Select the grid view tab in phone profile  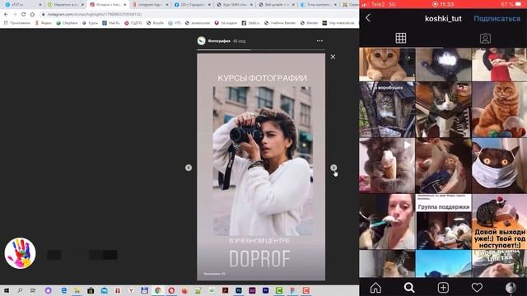(x=401, y=38)
